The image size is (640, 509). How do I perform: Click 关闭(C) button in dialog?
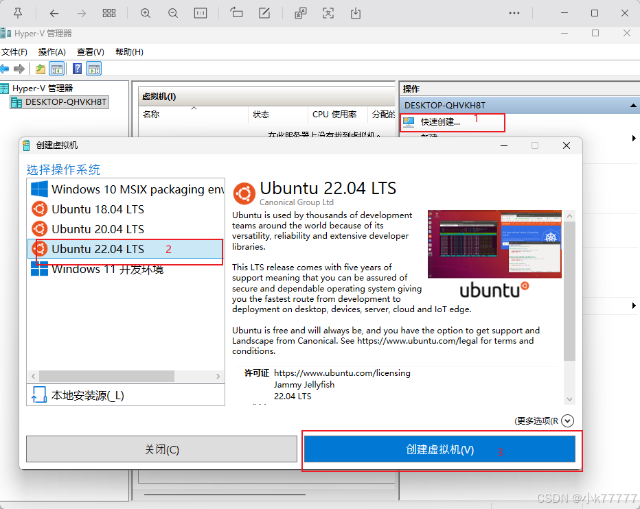(x=161, y=449)
